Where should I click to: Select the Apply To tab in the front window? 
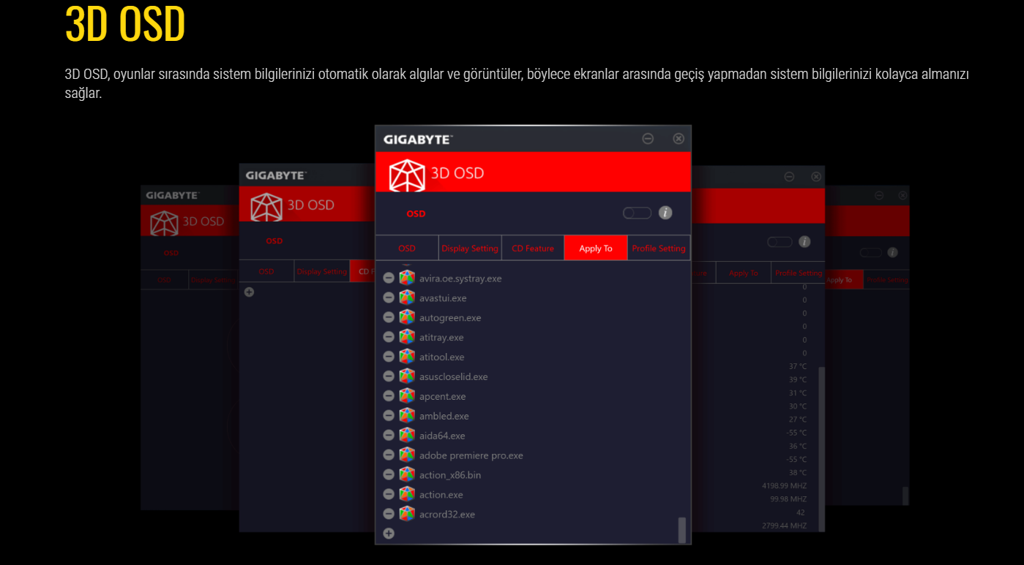[596, 249]
